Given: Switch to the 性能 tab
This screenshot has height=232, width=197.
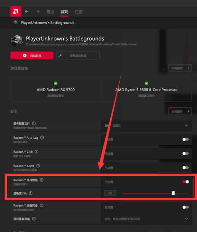Looking at the screenshot, I should tap(78, 12).
